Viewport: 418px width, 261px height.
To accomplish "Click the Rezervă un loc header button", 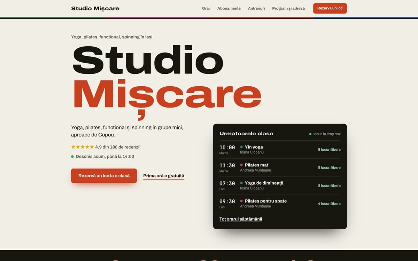I will (330, 8).
